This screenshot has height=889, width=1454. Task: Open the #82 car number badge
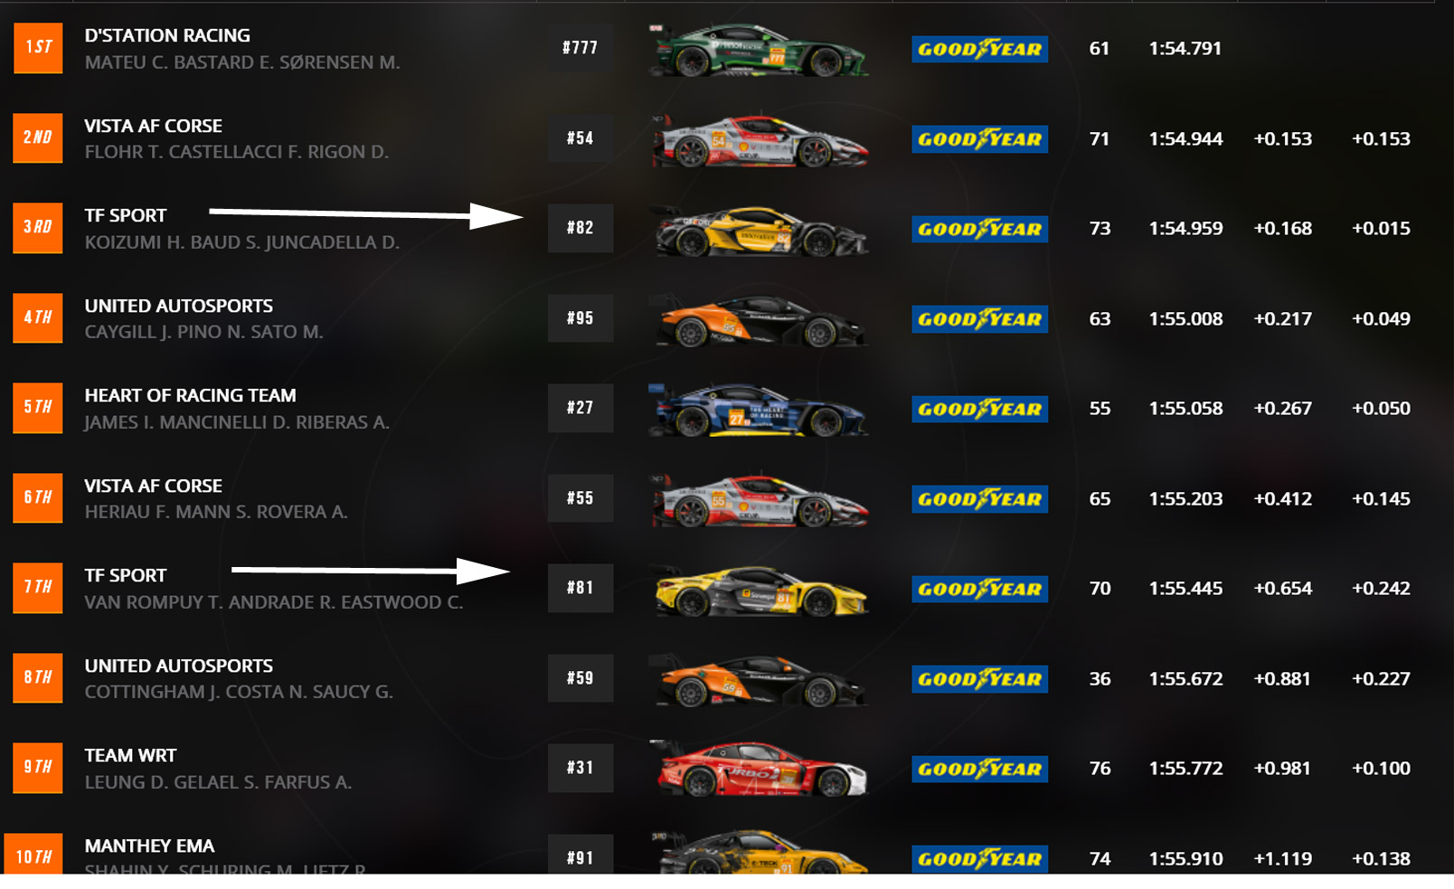tap(581, 228)
